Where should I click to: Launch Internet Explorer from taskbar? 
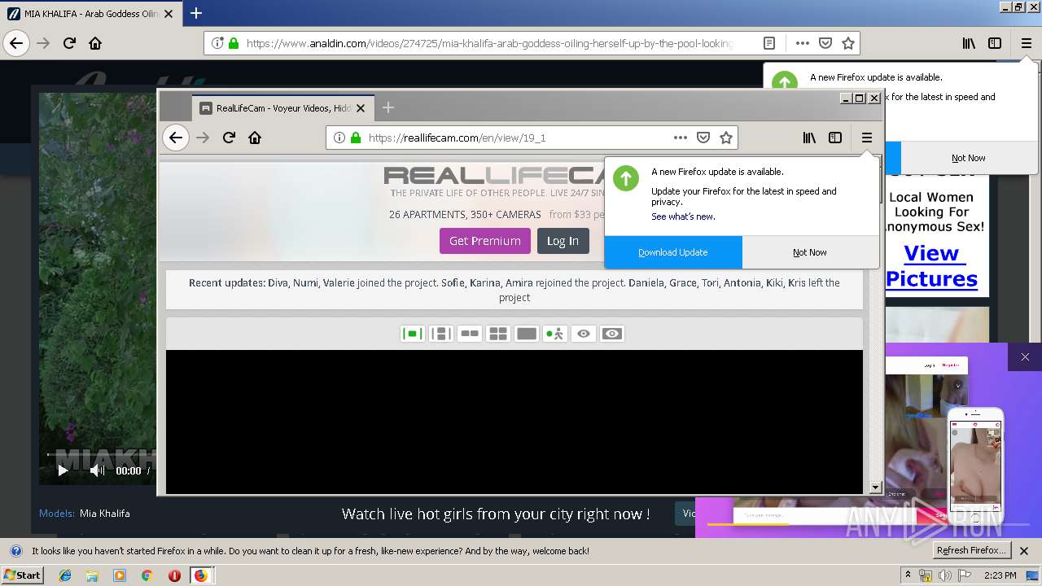(x=65, y=575)
